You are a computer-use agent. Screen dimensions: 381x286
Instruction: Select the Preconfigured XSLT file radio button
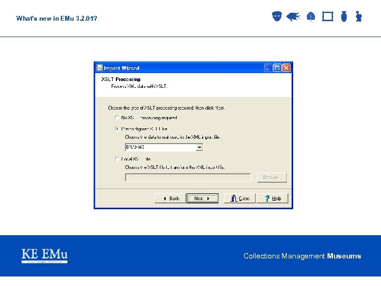pyautogui.click(x=117, y=129)
